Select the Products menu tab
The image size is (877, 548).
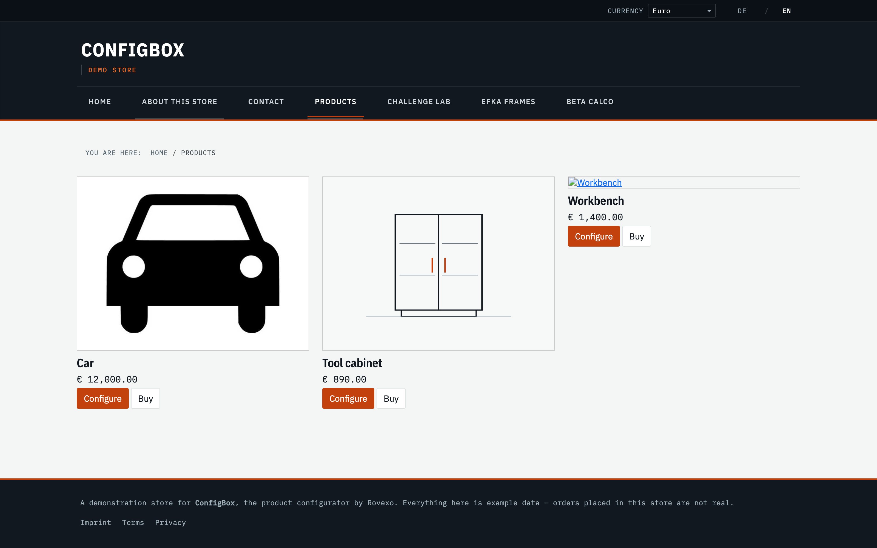(335, 102)
